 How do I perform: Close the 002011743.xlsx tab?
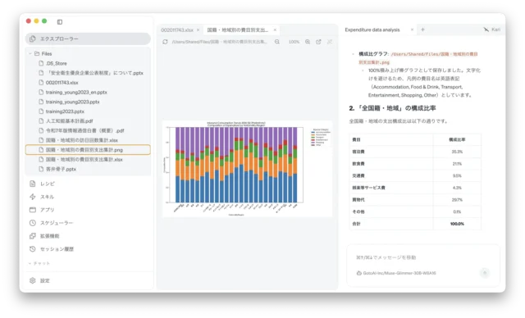[199, 30]
